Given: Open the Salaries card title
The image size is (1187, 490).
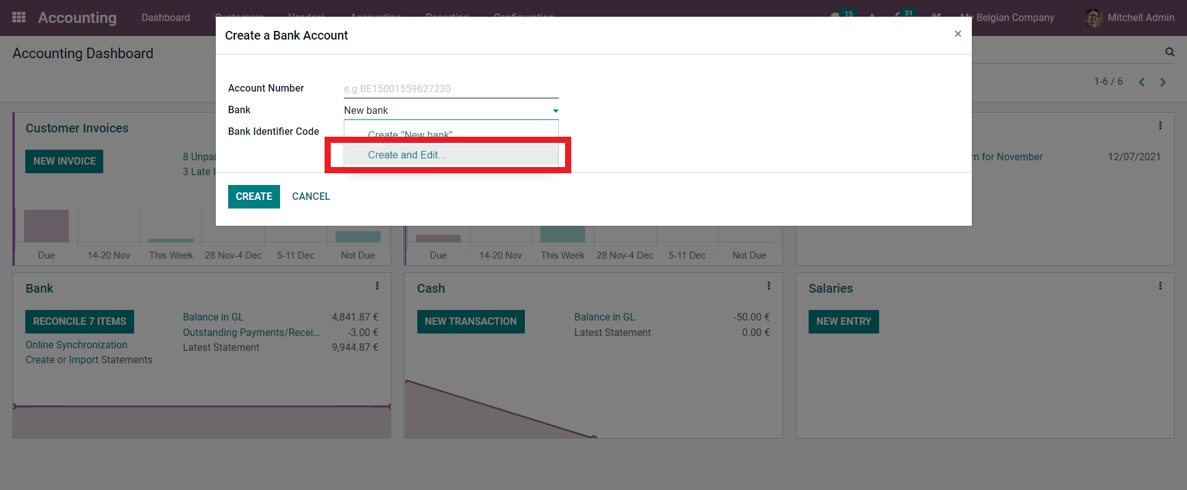Looking at the screenshot, I should pos(831,288).
